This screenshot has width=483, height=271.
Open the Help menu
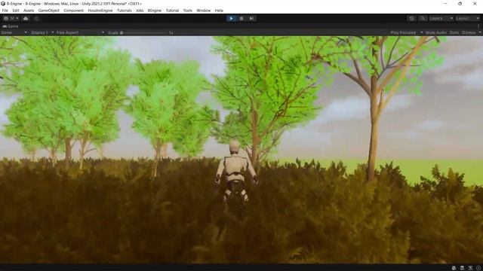pos(219,11)
